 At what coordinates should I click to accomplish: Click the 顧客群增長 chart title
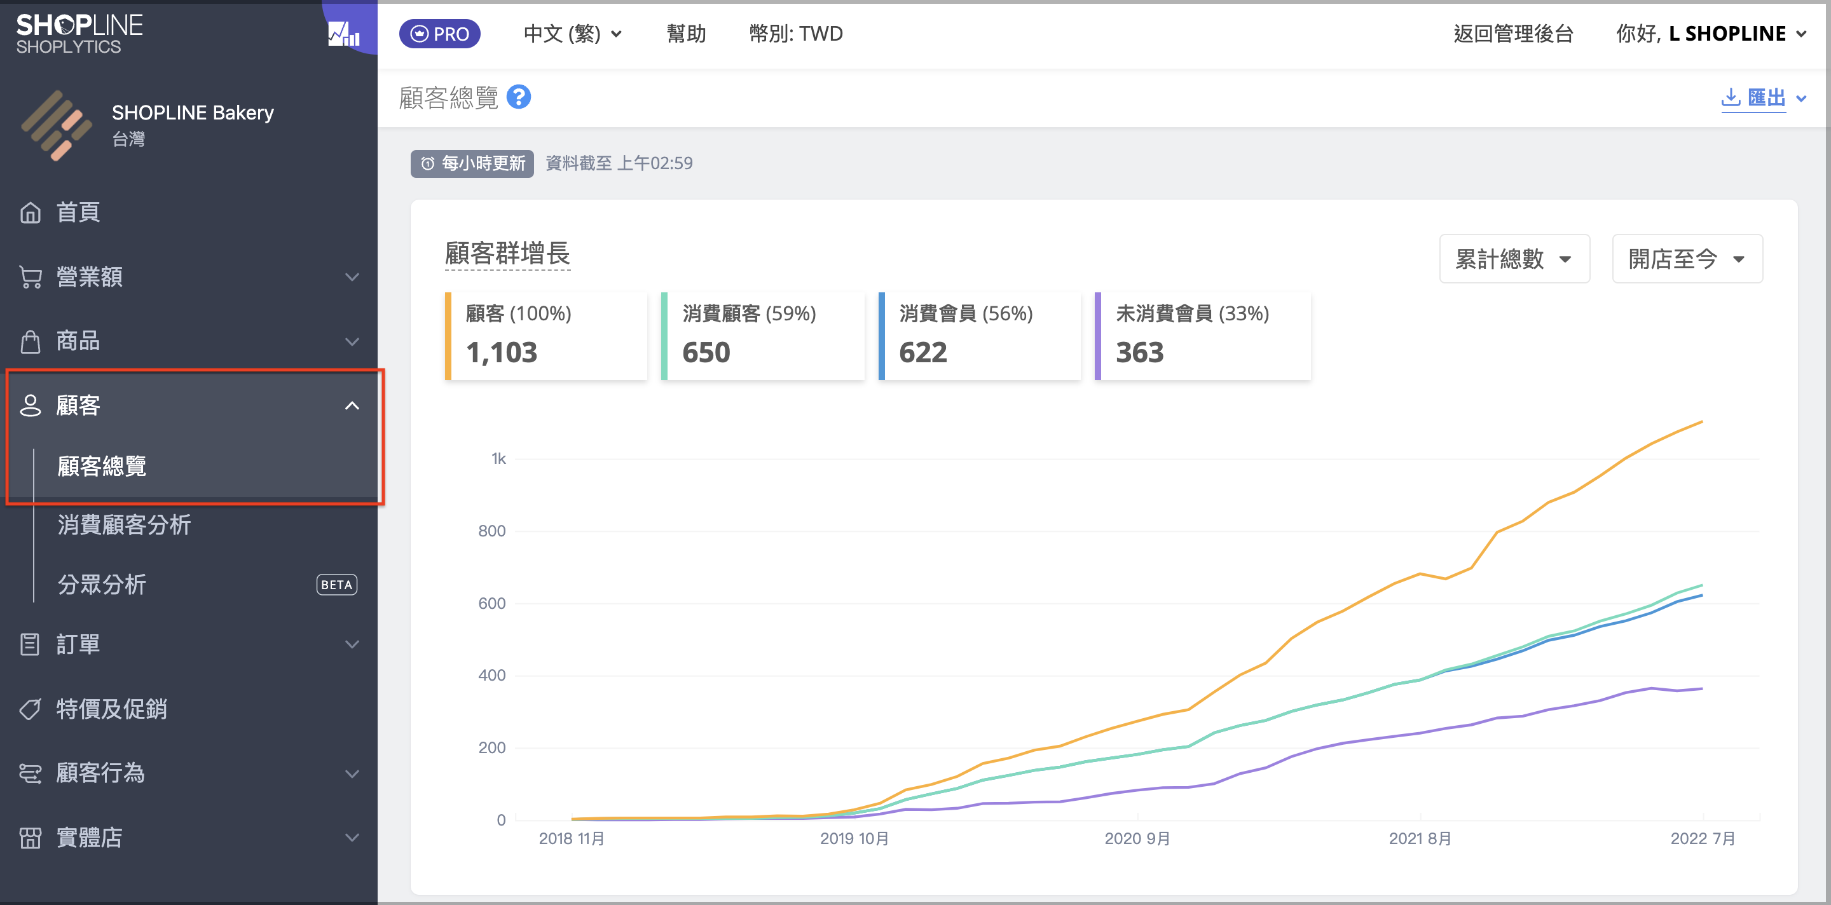507,254
